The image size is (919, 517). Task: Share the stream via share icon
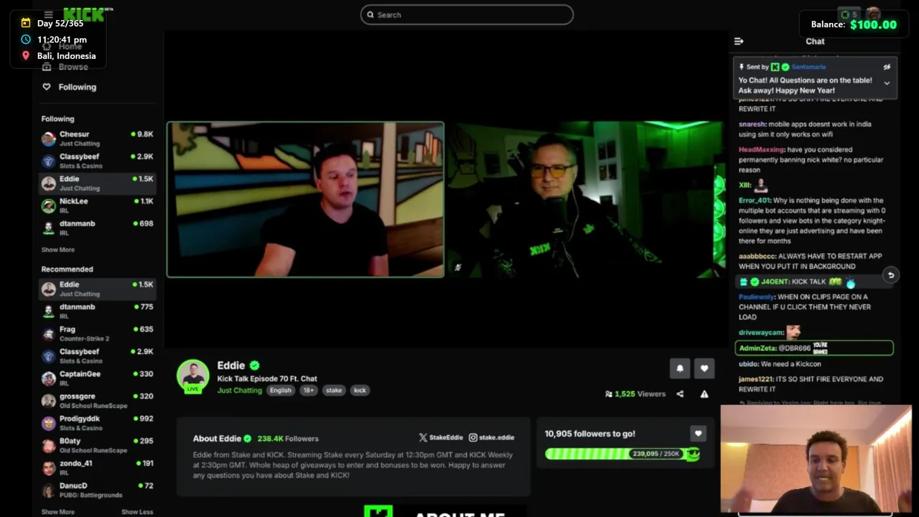[680, 394]
